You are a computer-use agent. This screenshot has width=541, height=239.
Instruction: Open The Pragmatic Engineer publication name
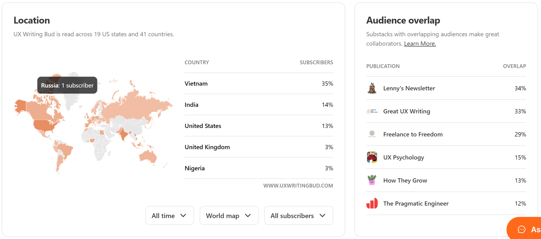pyautogui.click(x=416, y=203)
